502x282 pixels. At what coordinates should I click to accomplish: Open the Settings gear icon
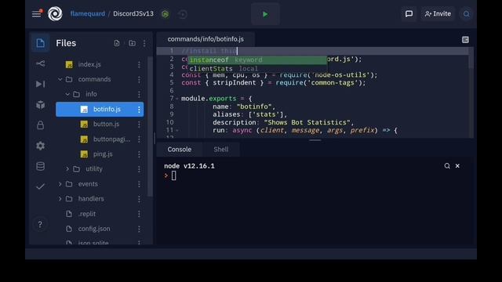pyautogui.click(x=40, y=146)
